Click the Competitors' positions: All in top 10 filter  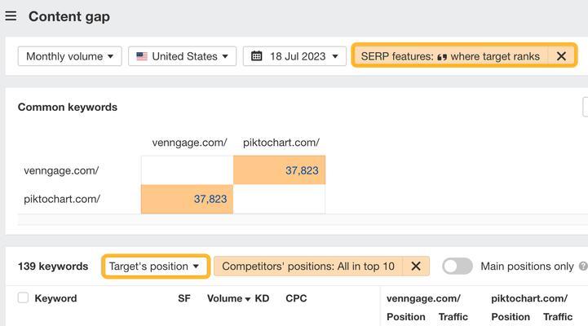[308, 266]
